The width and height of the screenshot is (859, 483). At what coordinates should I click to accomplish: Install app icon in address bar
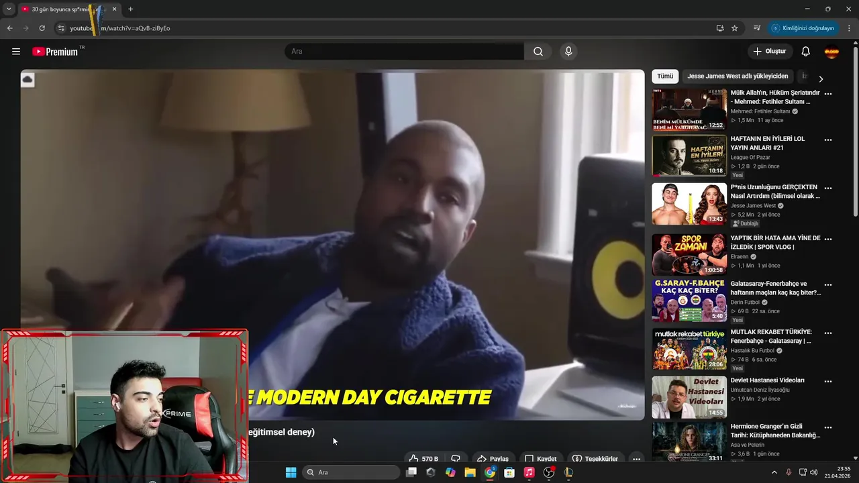click(x=720, y=28)
